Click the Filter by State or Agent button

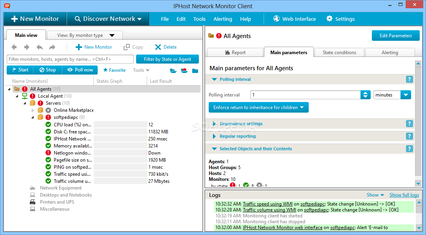pos(167,59)
